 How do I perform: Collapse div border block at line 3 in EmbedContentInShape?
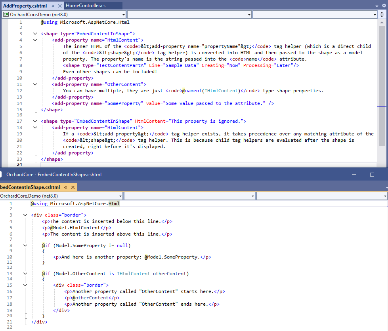pyautogui.click(x=25, y=215)
